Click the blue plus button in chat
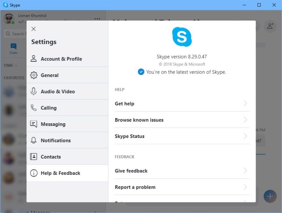The height and width of the screenshot is (213, 282). pos(270,196)
